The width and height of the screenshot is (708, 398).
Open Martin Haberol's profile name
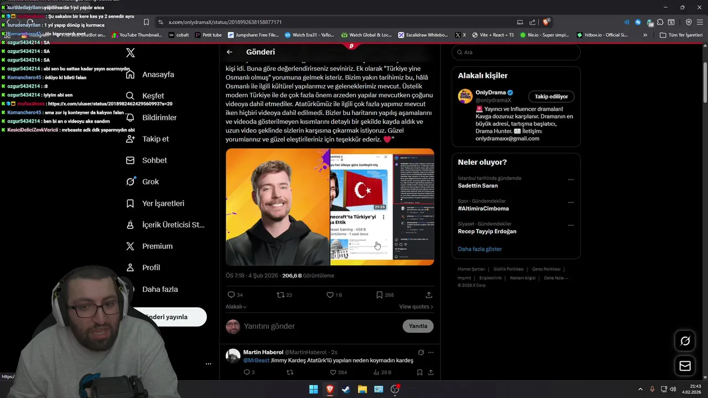coord(263,352)
